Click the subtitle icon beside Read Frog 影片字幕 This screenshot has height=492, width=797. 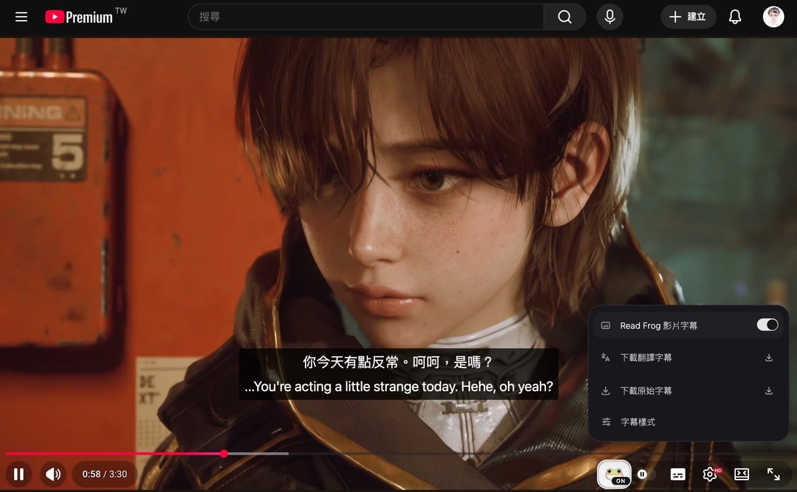(x=606, y=326)
